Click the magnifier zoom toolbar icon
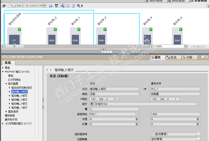 click(78, 6)
